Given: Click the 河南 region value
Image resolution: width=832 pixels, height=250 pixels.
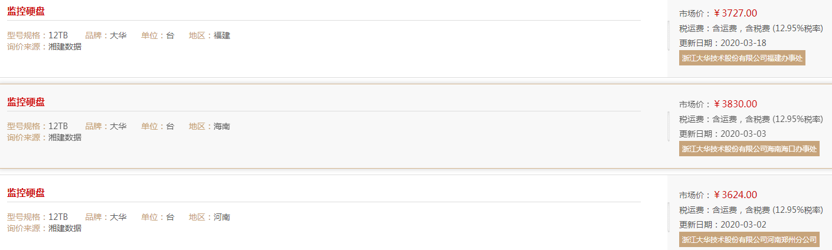Looking at the screenshot, I should (x=222, y=217).
